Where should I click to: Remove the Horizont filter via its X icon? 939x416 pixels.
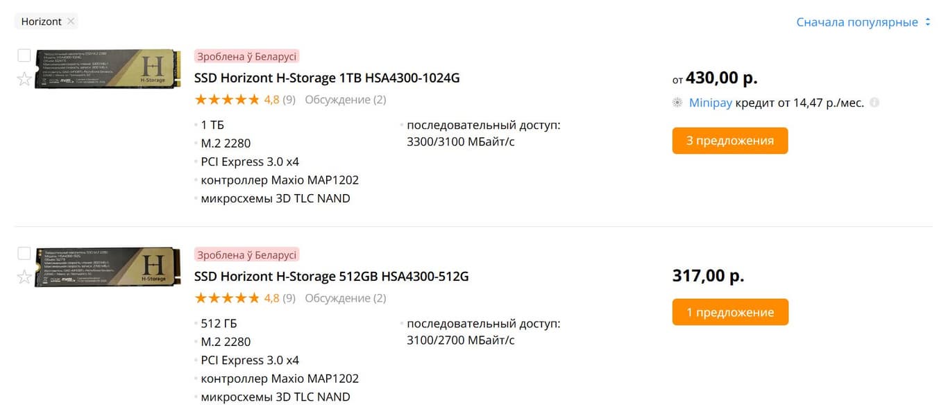click(70, 21)
